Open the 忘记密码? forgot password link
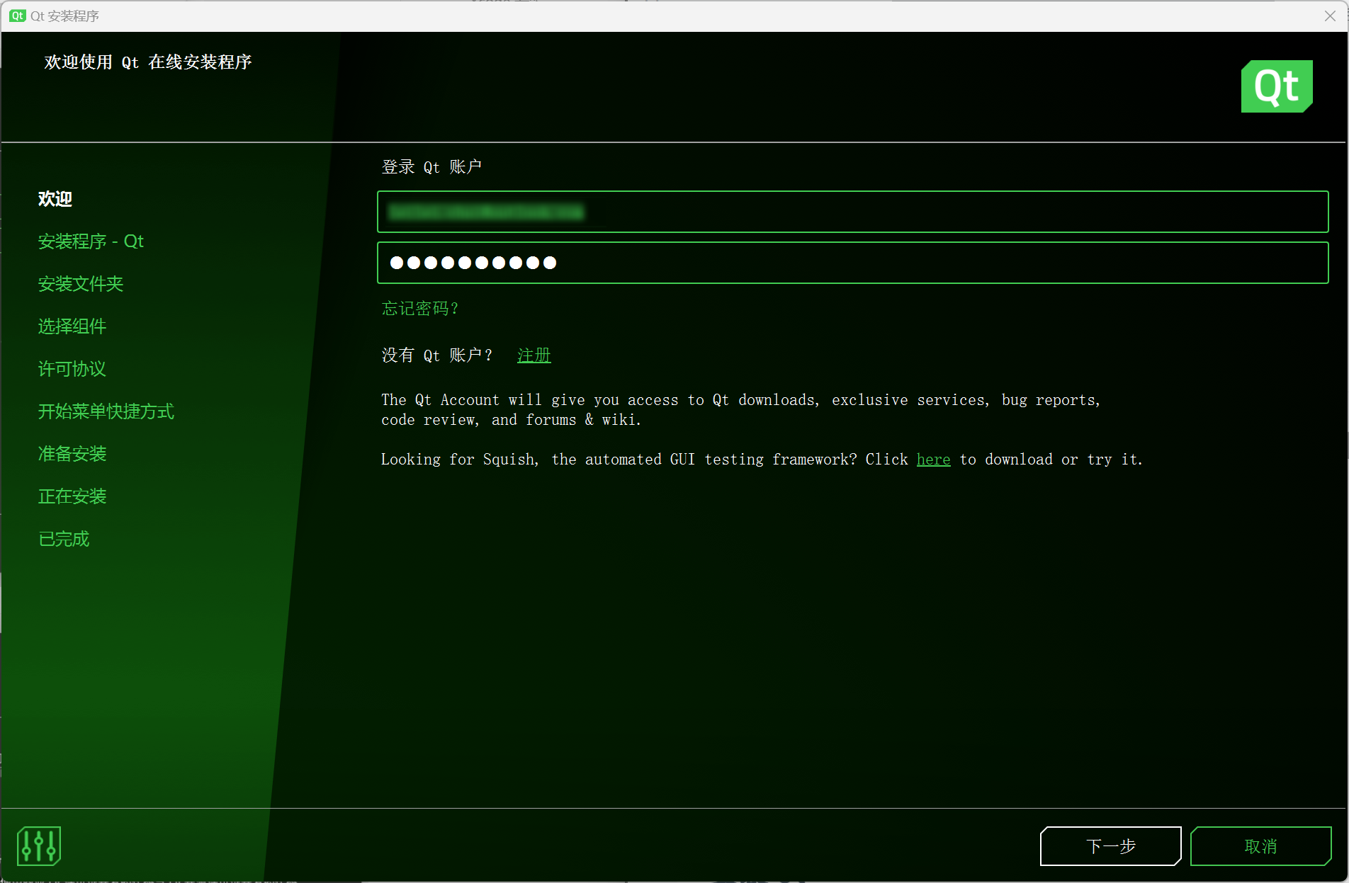1349x883 pixels. [419, 309]
